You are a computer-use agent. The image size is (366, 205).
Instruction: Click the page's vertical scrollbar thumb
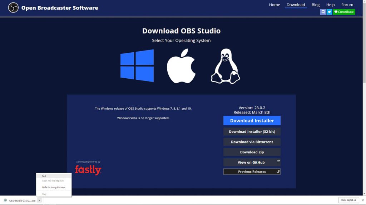[x=364, y=42]
